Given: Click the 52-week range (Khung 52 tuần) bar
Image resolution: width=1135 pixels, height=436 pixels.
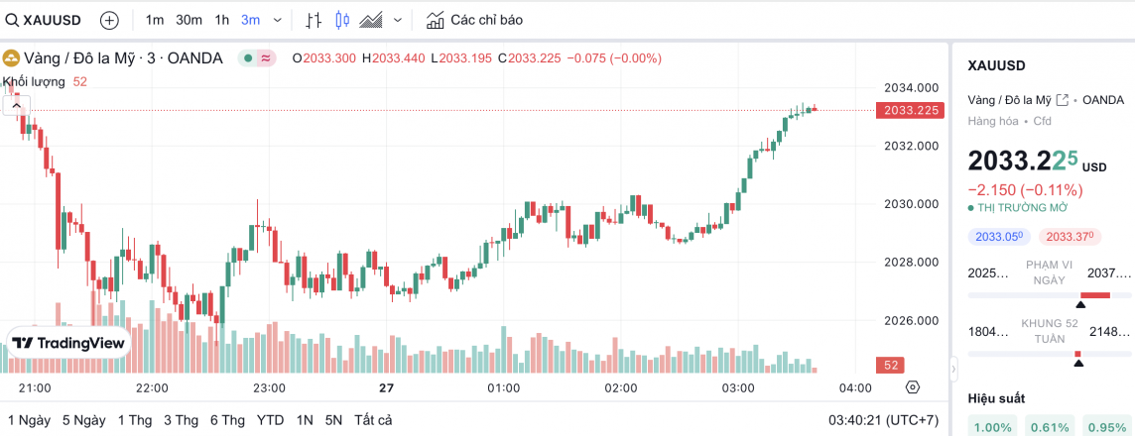Looking at the screenshot, I should coord(1050,354).
